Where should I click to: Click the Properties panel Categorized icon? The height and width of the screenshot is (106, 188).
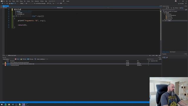coord(163,58)
